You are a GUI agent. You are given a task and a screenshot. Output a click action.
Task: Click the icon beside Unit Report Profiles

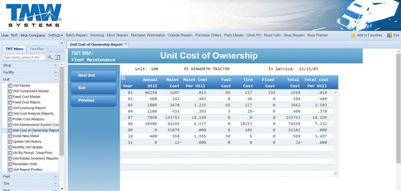tap(10, 170)
